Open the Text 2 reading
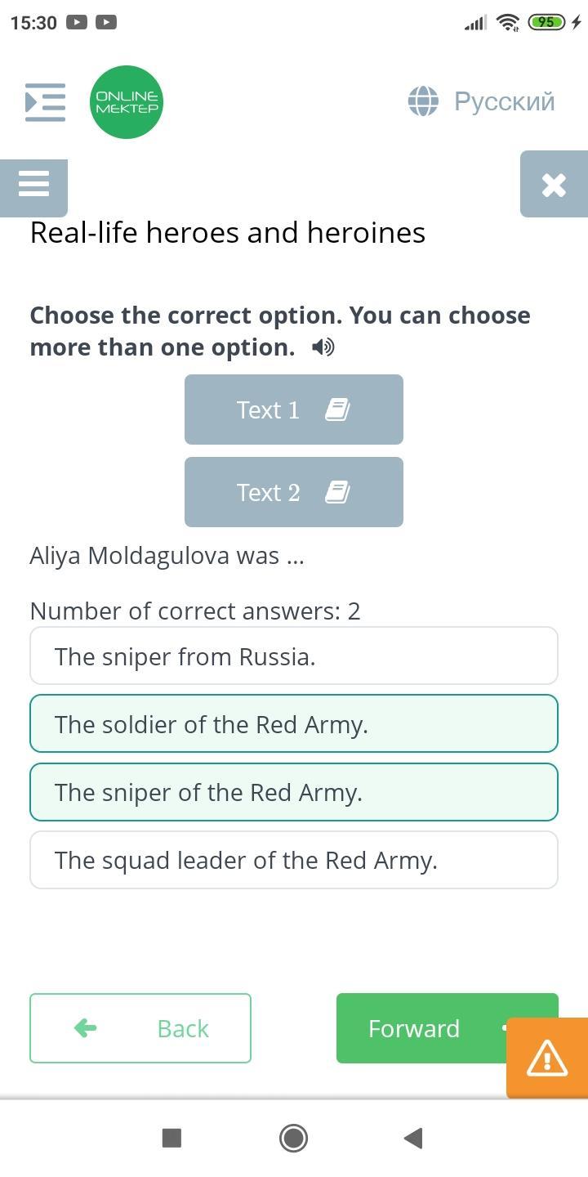The height and width of the screenshot is (1177, 588). 294,492
